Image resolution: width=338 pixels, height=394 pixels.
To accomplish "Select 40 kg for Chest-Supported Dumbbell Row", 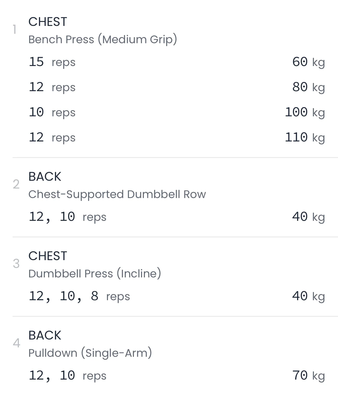I will (308, 217).
